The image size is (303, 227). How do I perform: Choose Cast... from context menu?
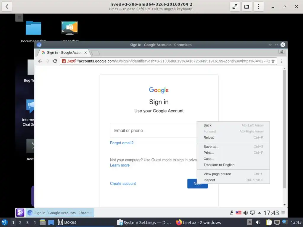tap(233, 159)
